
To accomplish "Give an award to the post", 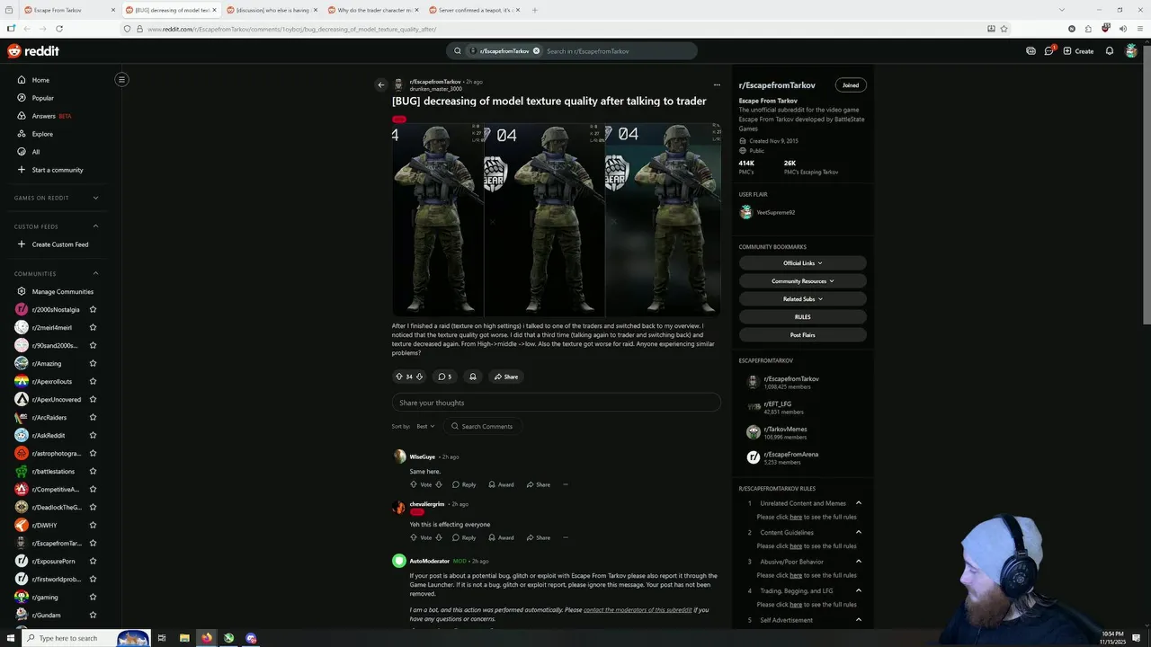I will tap(472, 377).
